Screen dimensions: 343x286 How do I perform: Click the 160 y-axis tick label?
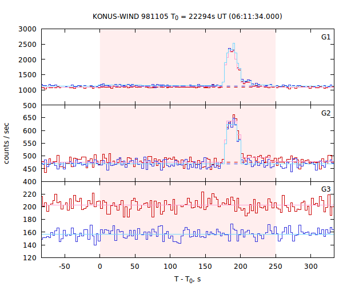point(30,232)
